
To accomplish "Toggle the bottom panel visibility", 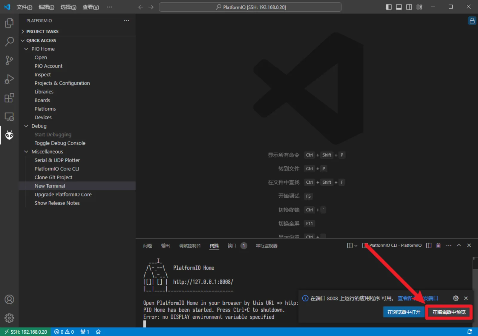I will [x=399, y=7].
